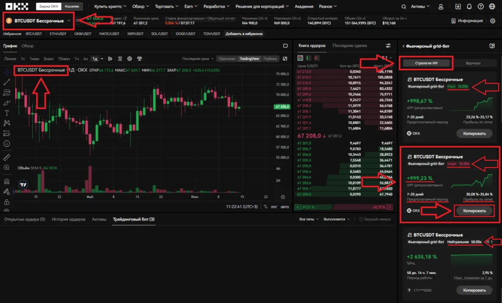The height and width of the screenshot is (303, 502).
Task: Select the zoom-in chart tool
Action: [7, 167]
